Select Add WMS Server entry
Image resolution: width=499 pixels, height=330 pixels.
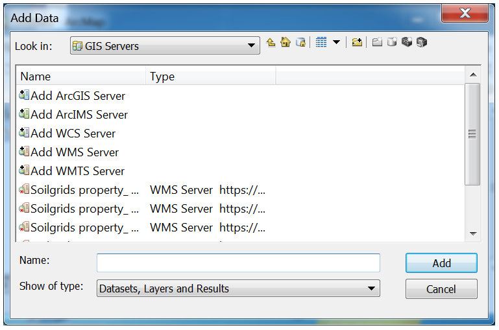point(75,152)
